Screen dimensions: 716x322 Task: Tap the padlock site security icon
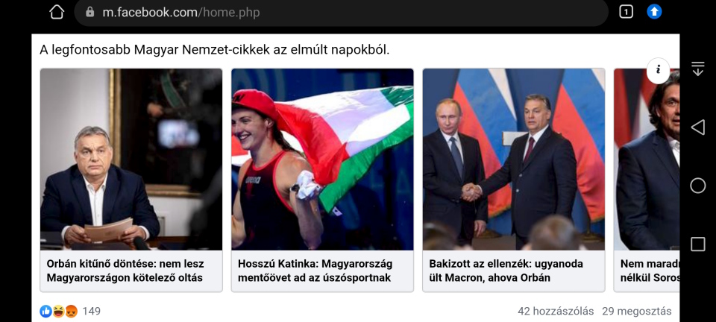click(90, 13)
